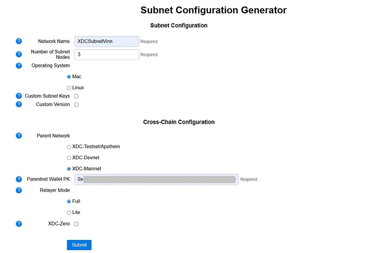Click help icon next to Custom Subnet Keys
Screen dimensions: 365x253
[x=19, y=96]
